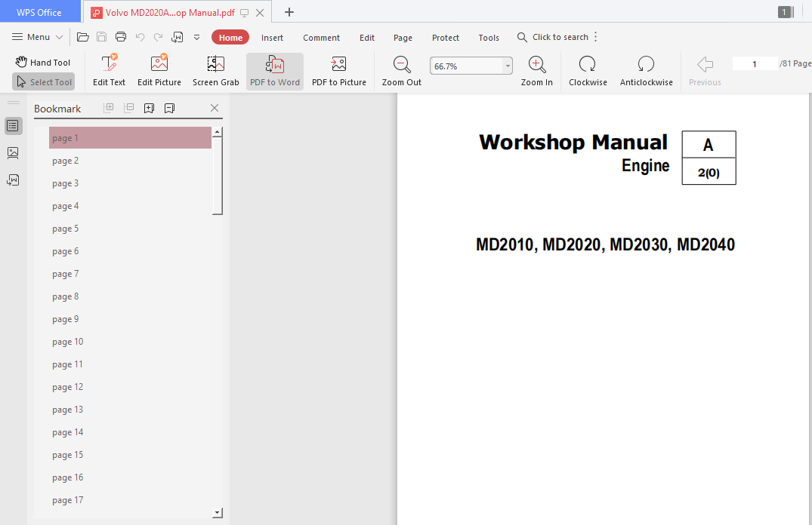
Task: Select bookmark 'page 2'
Action: tap(130, 161)
